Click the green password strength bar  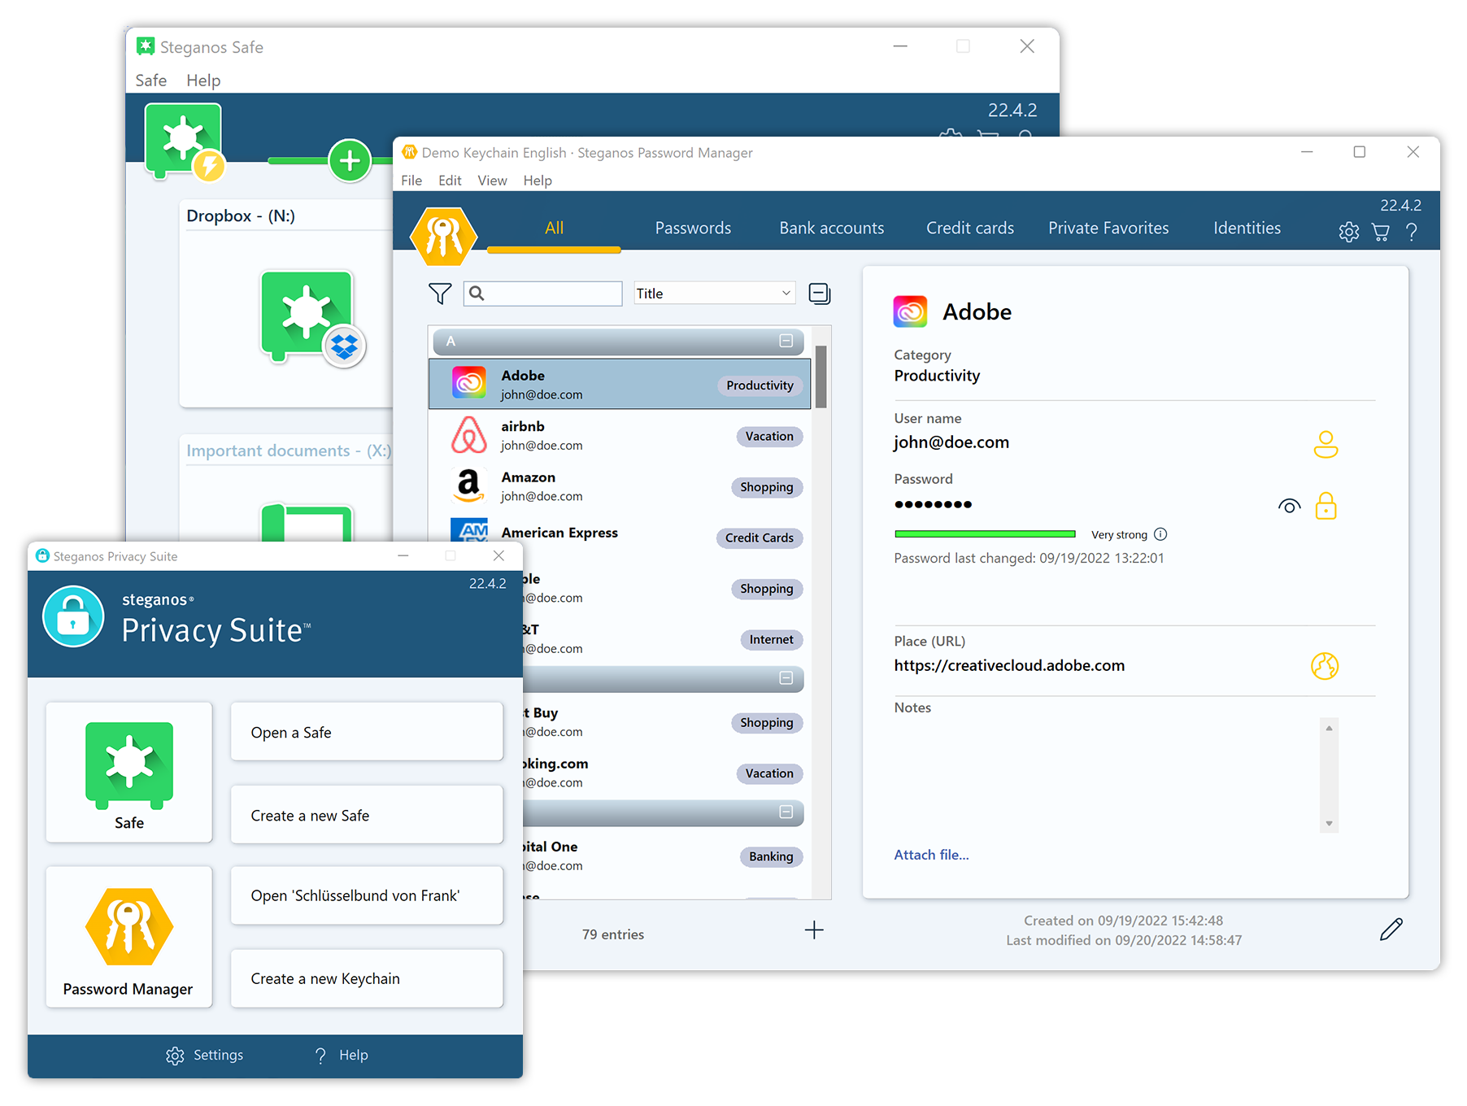tap(985, 534)
